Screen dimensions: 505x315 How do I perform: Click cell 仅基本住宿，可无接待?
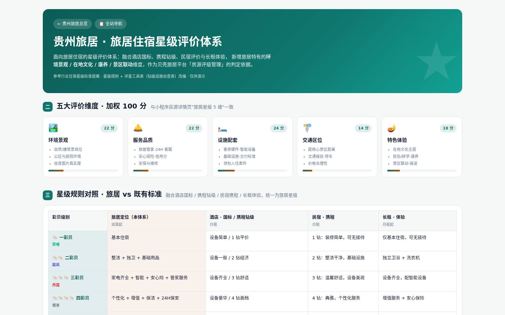[418, 241]
